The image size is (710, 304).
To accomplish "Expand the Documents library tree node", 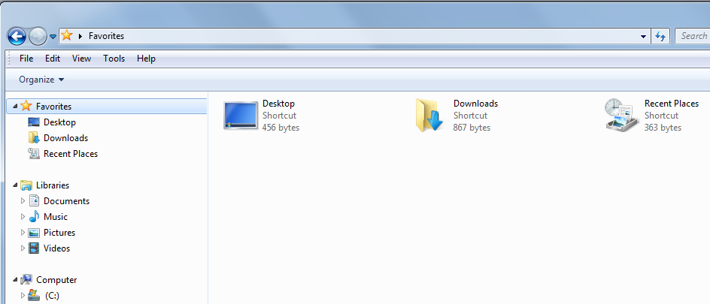I will click(x=23, y=201).
